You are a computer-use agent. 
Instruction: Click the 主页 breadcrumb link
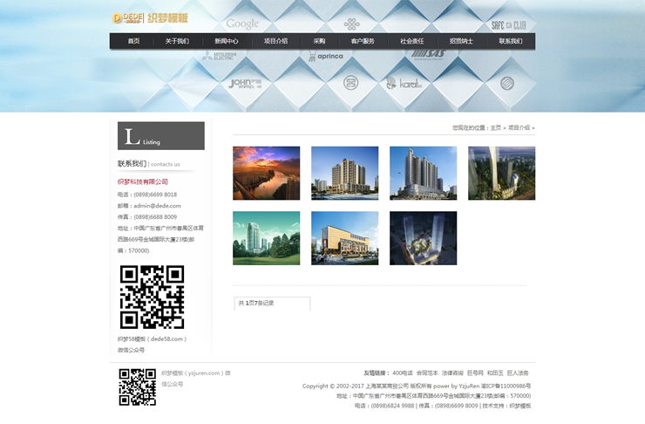pyautogui.click(x=495, y=127)
